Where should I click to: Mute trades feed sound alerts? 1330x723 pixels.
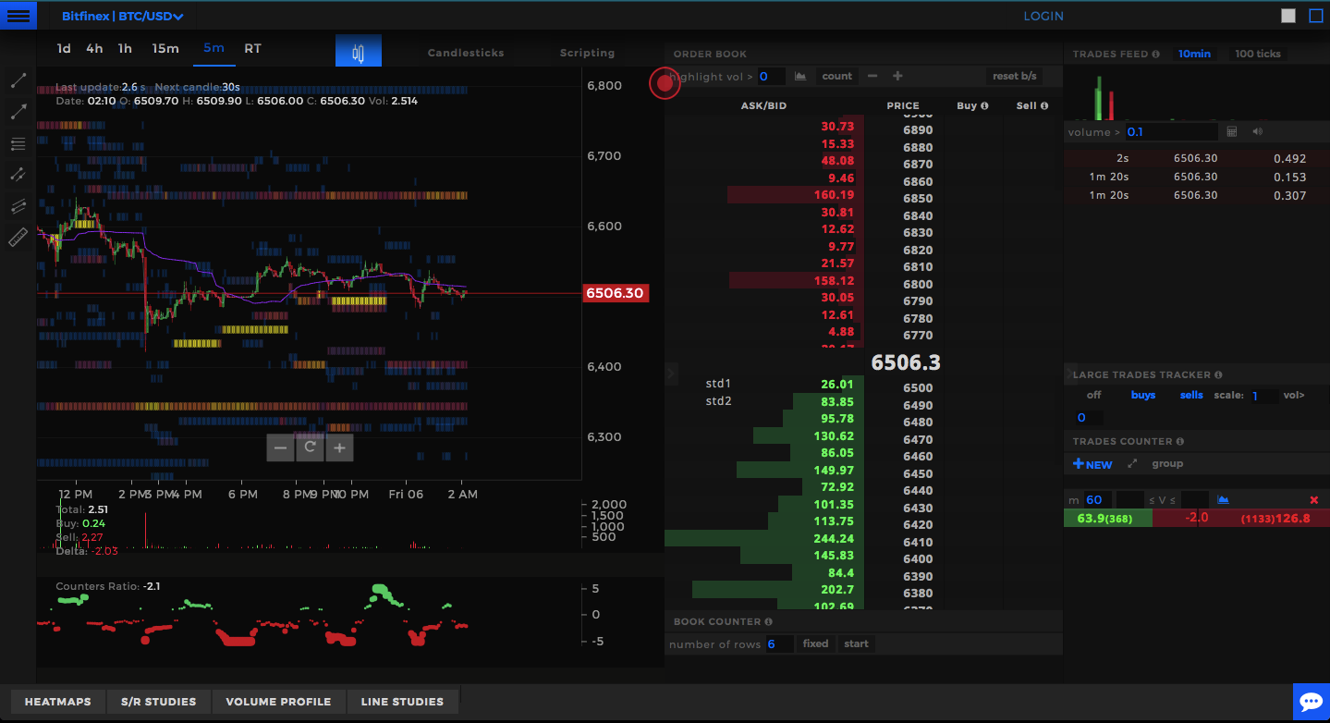click(x=1257, y=131)
